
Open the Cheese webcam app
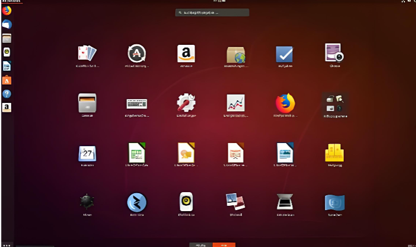tap(335, 53)
